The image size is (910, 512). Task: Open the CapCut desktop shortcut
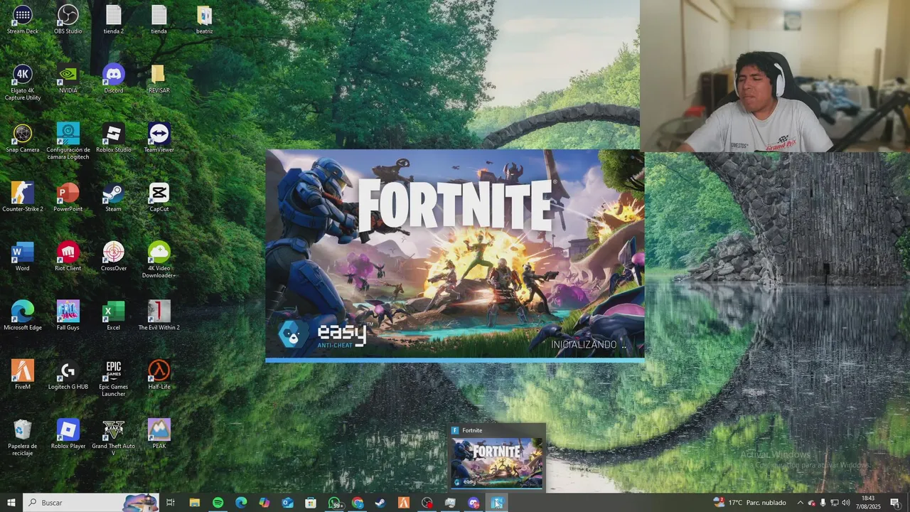[159, 198]
